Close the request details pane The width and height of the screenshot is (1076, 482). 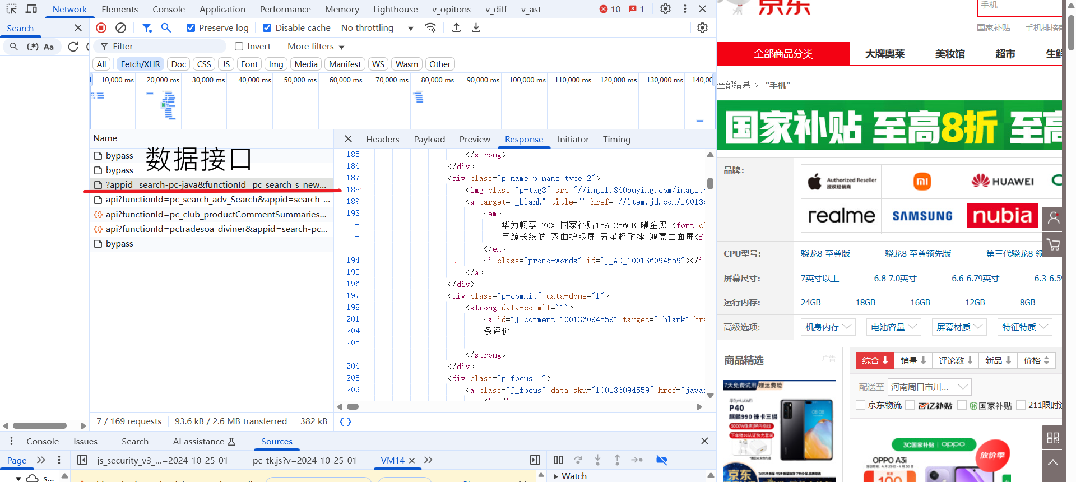[348, 139]
